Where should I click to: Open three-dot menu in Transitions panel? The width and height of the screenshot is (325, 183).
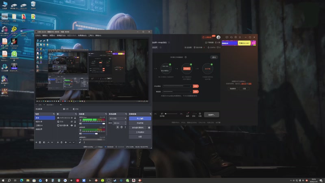point(125,127)
